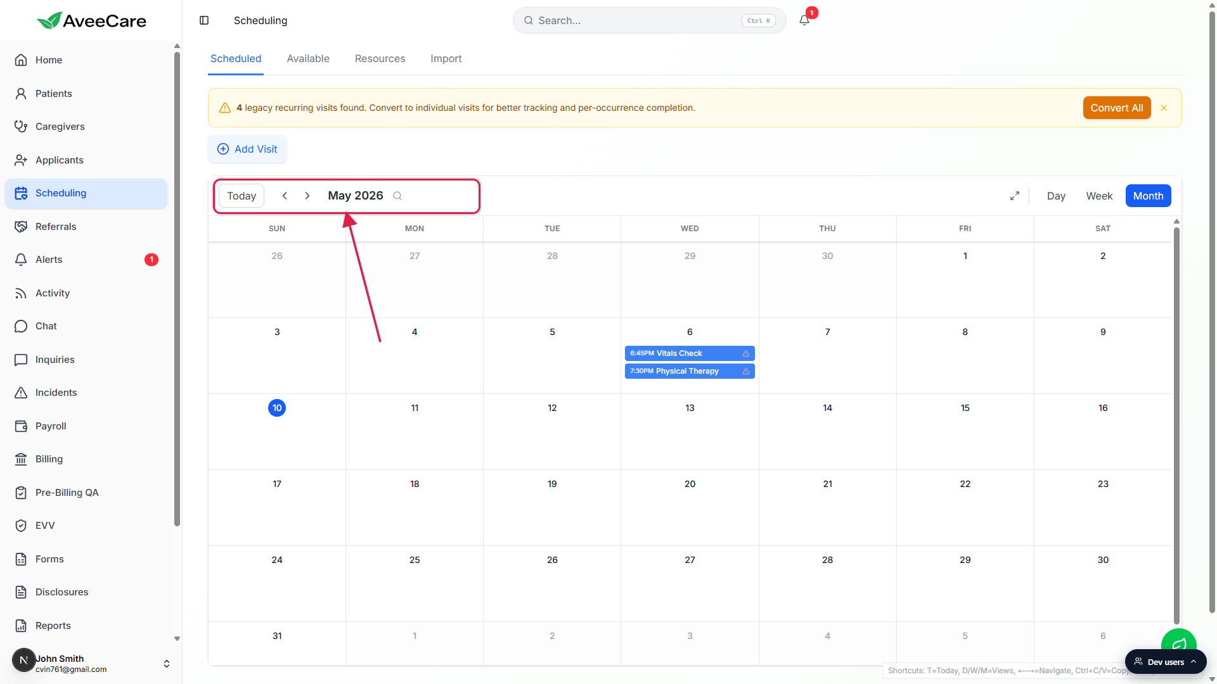
Task: Select Scheduling in sidebar
Action: click(x=86, y=193)
